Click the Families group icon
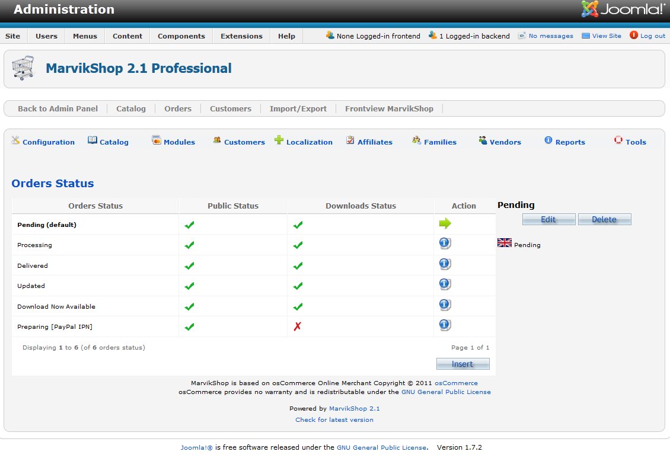 [416, 140]
